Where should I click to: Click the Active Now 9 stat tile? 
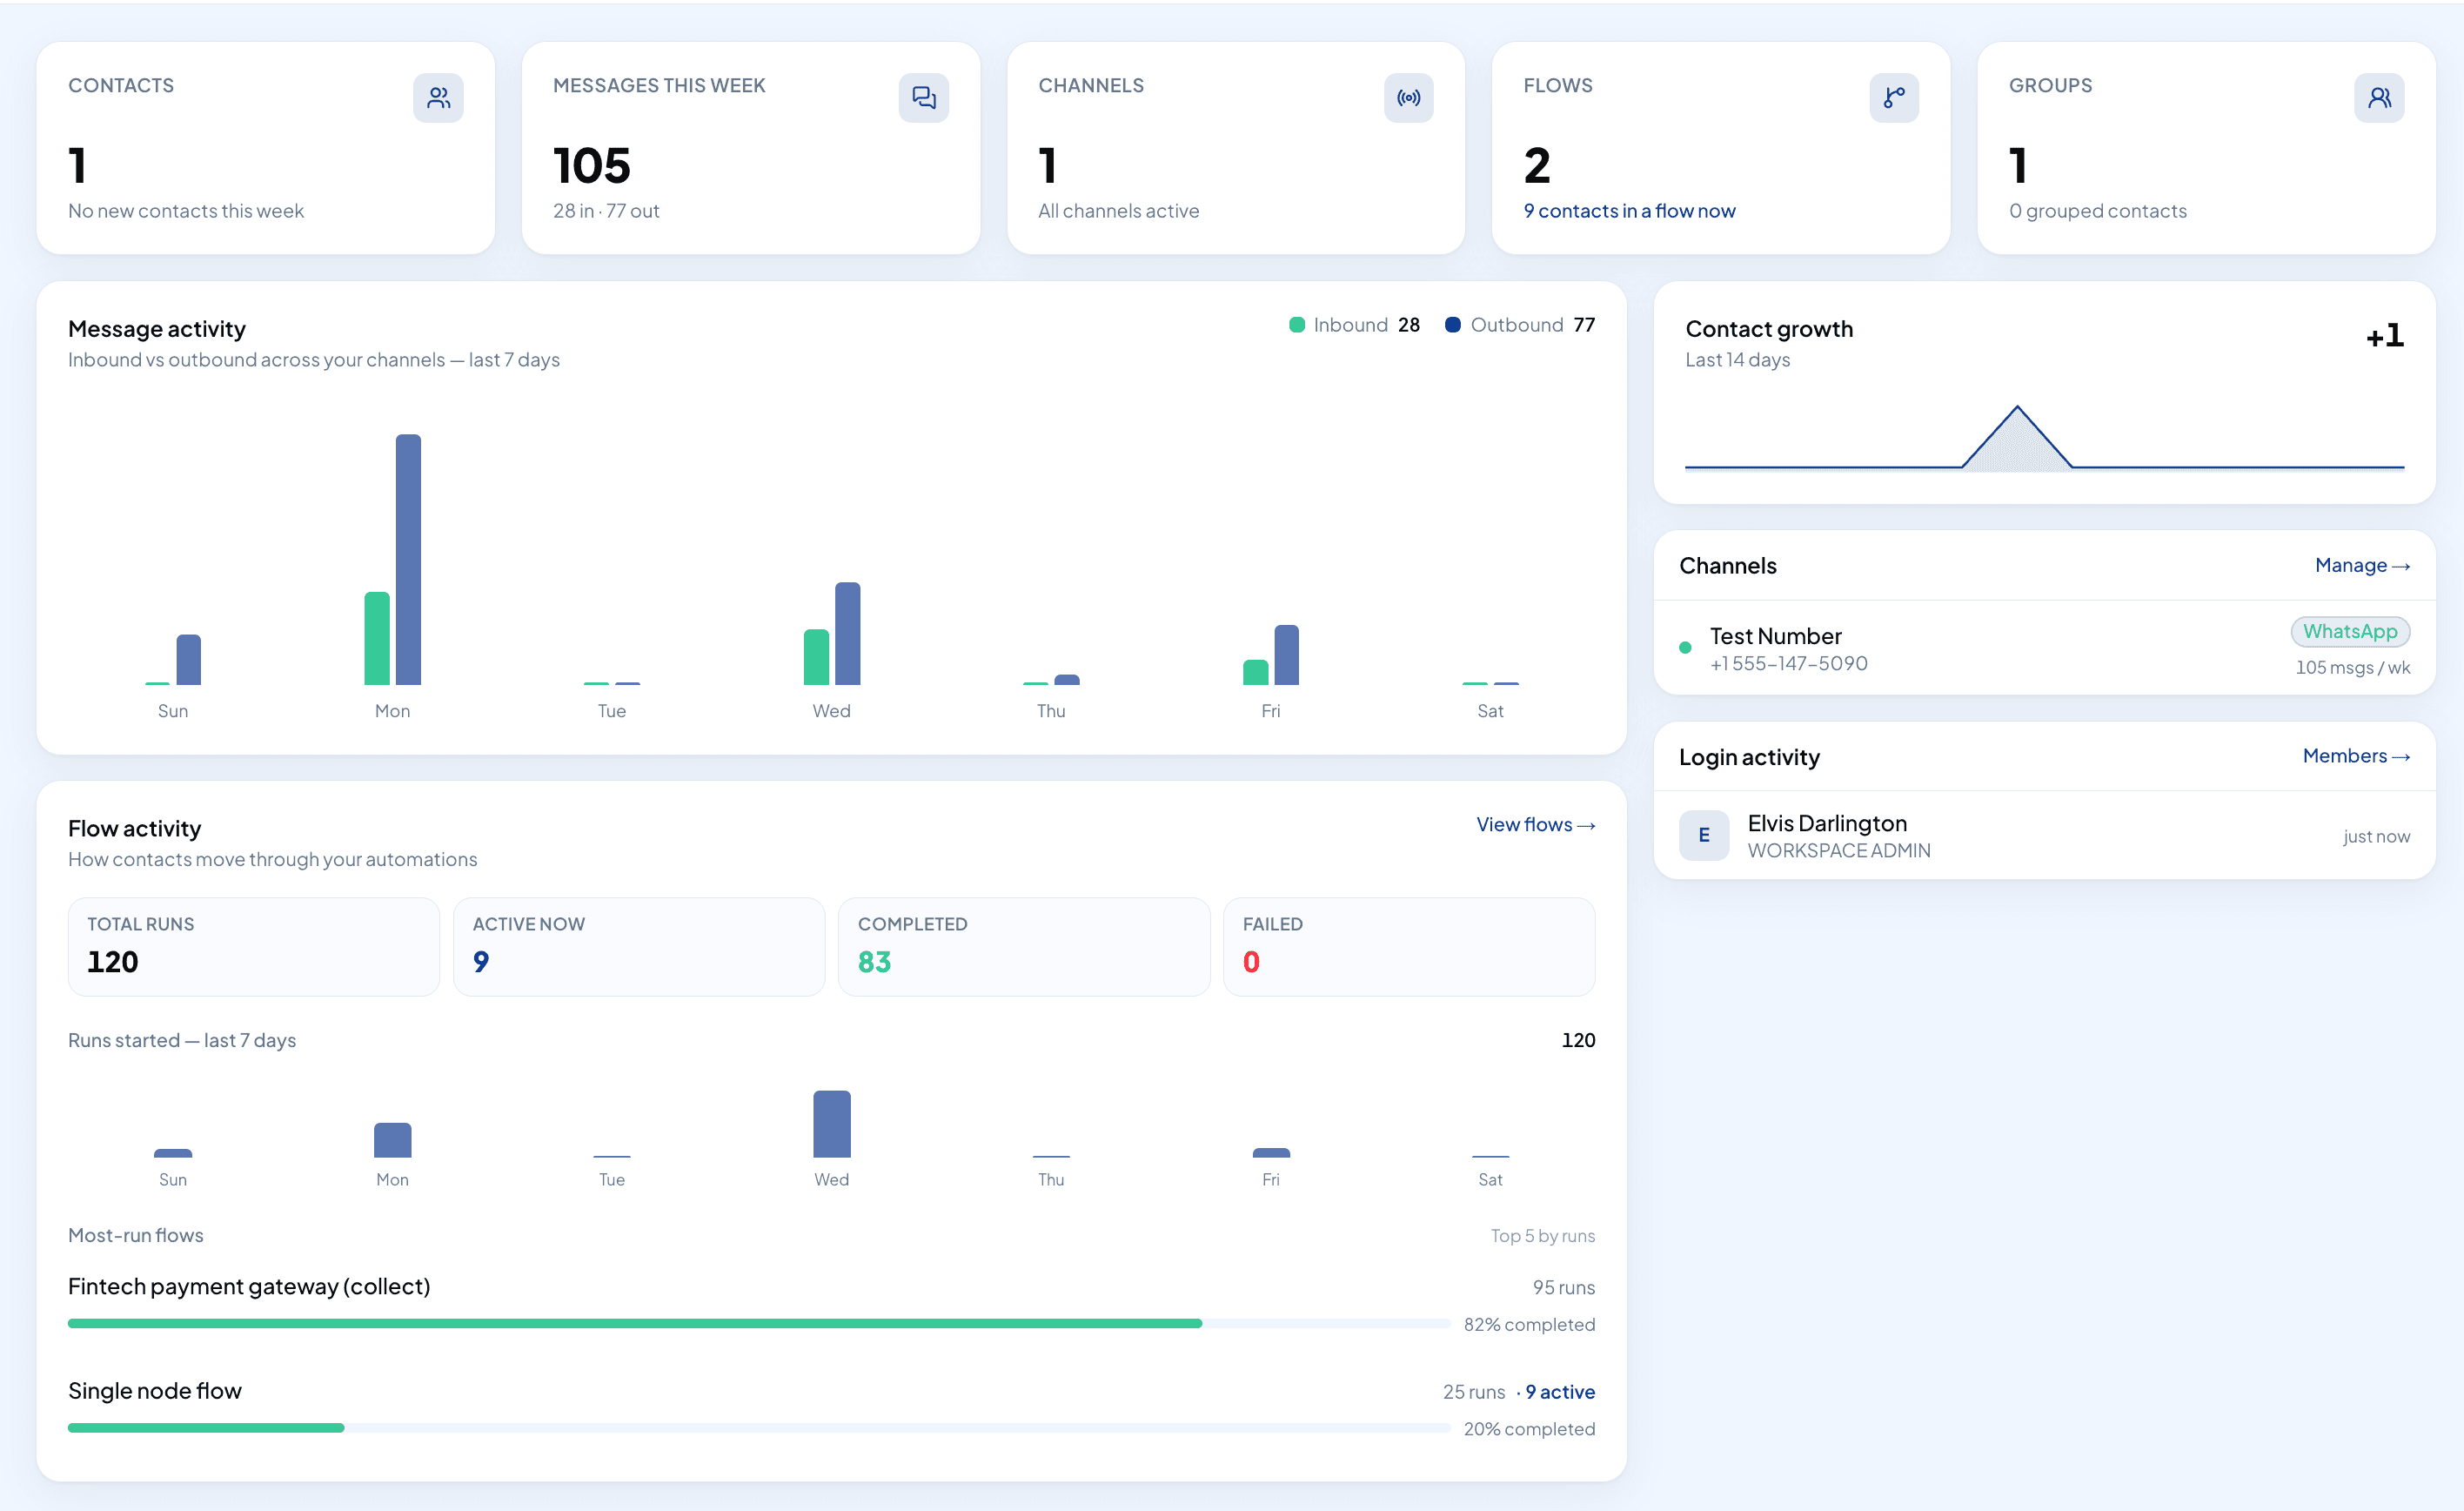coord(639,947)
